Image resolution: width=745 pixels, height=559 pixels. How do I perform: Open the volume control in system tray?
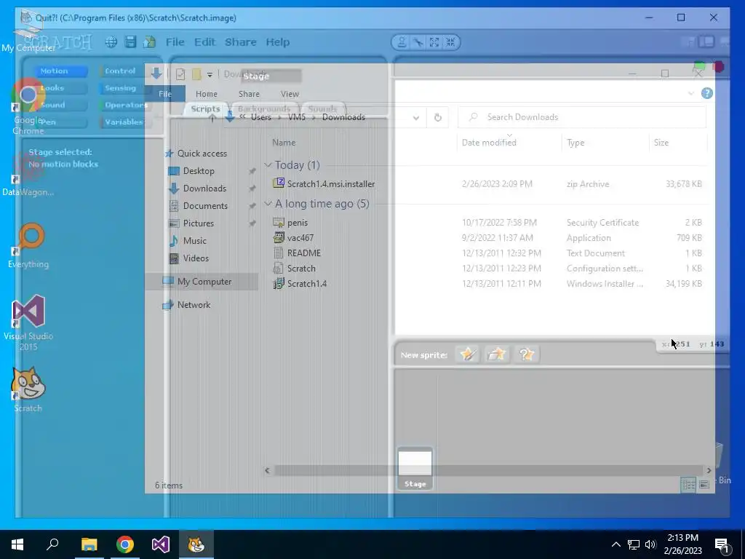(x=650, y=544)
